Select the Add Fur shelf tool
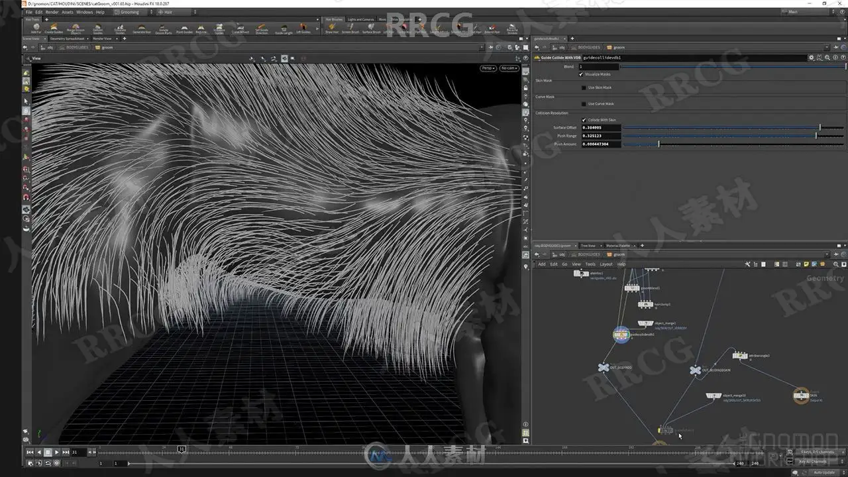Screen dimensions: 848x477 pyautogui.click(x=36, y=28)
